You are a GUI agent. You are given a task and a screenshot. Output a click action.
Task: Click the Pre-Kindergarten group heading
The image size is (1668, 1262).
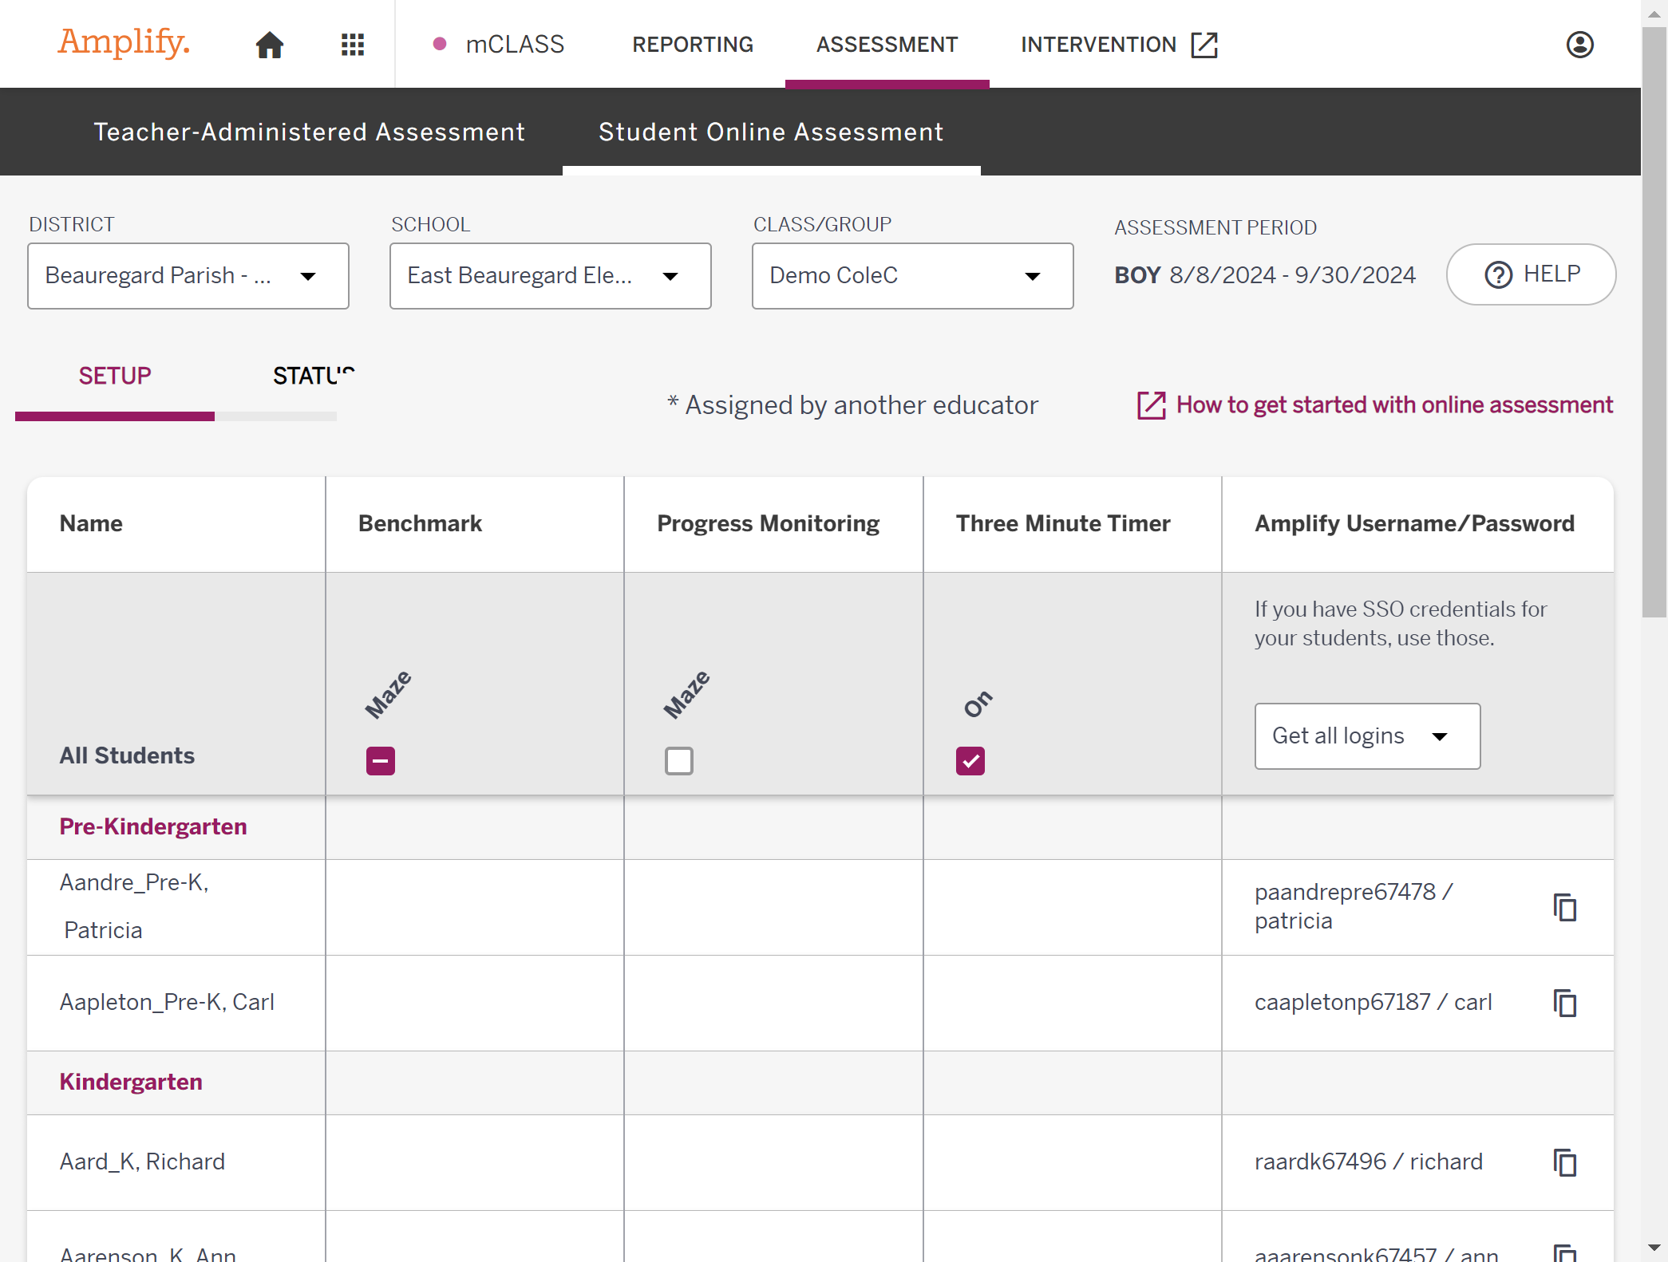click(x=153, y=826)
